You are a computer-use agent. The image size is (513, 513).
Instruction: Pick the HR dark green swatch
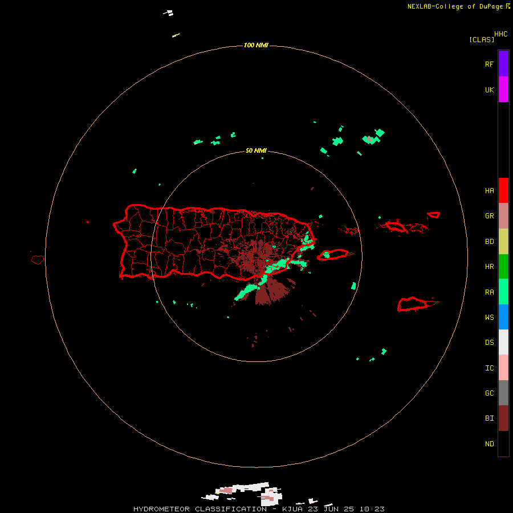coord(503,267)
